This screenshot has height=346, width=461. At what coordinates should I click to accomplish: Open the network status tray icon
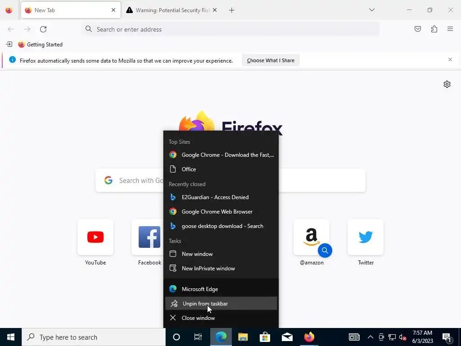pos(392,337)
